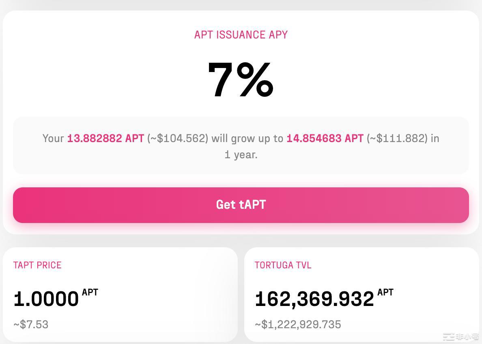Click the large 7% APY value
The image size is (482, 344).
(241, 80)
